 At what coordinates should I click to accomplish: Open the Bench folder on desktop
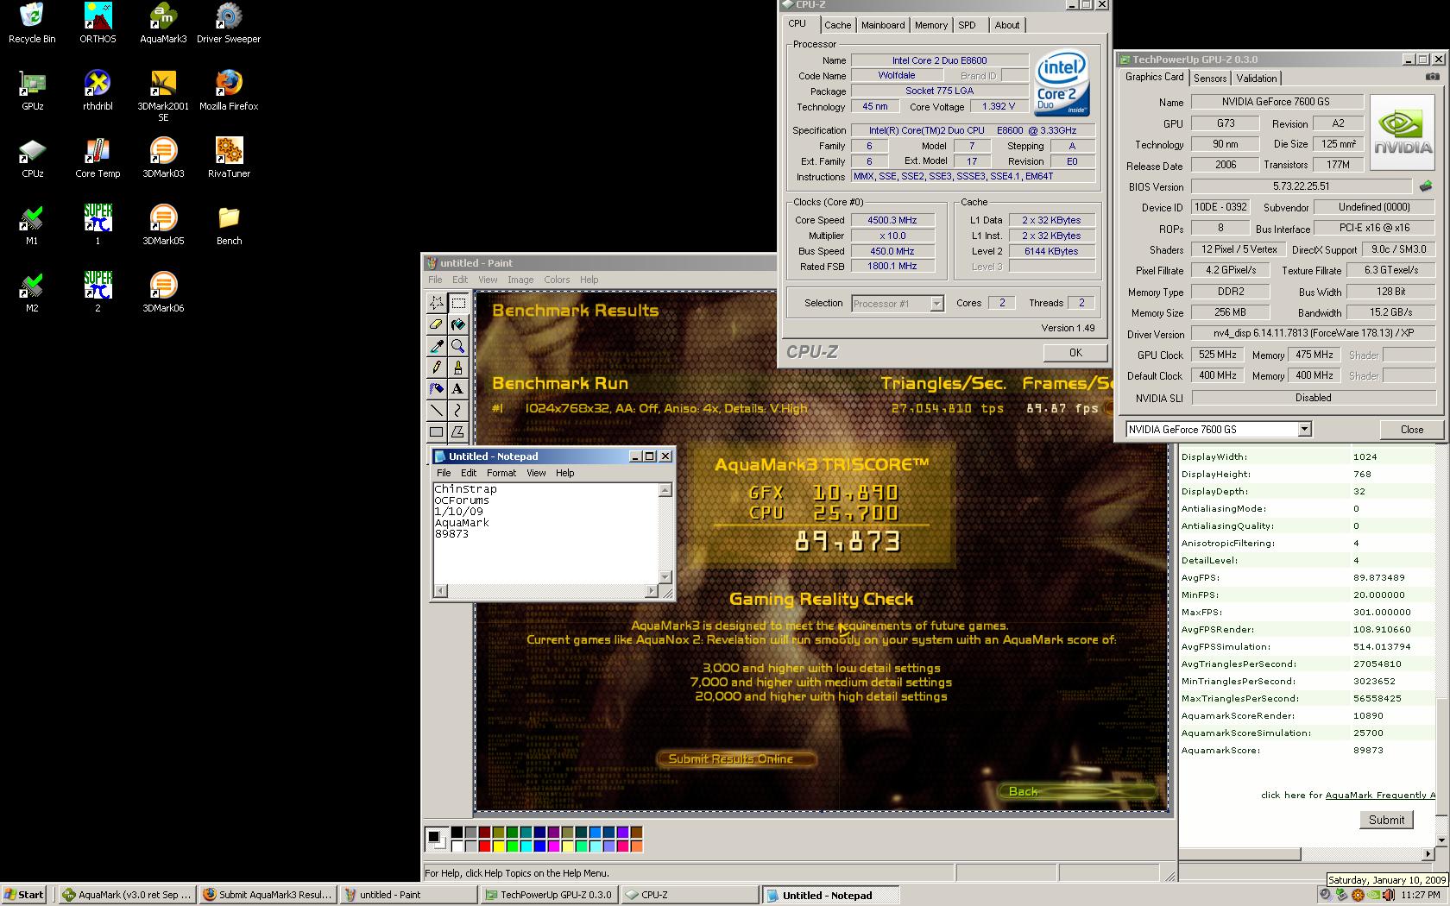coord(229,225)
